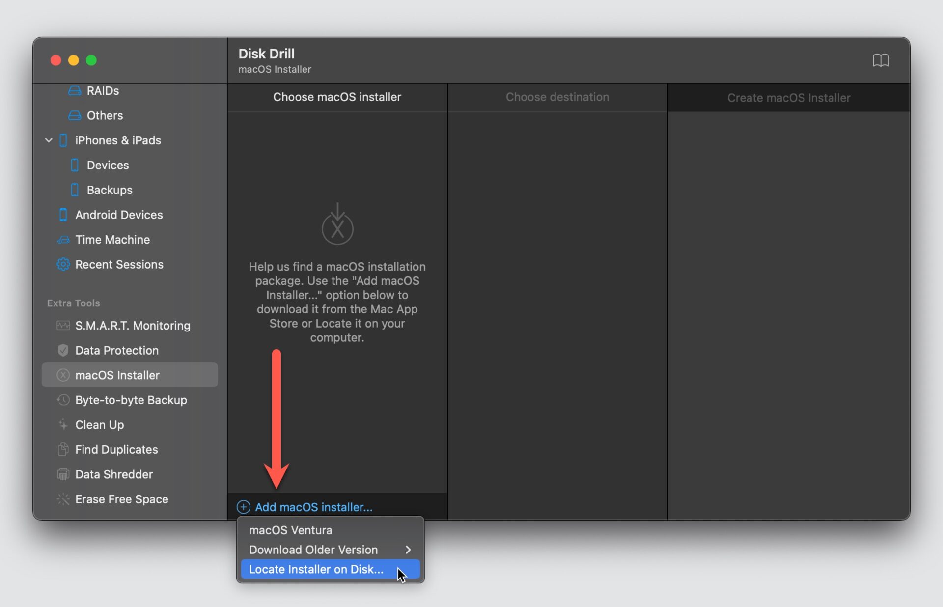
Task: Click the Erase Free Space icon
Action: [63, 499]
